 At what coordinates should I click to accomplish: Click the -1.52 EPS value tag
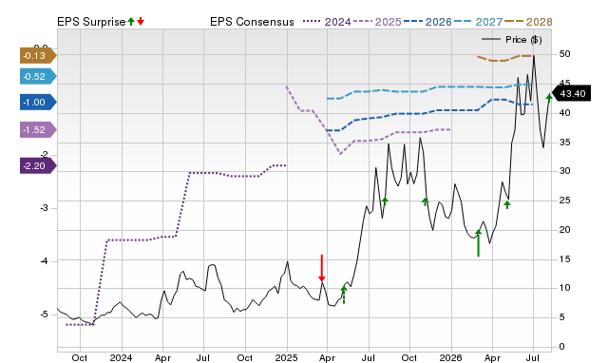(38, 130)
